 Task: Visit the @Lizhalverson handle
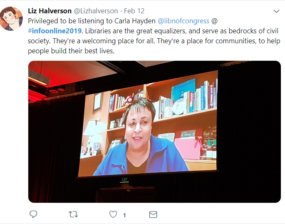coord(96,11)
